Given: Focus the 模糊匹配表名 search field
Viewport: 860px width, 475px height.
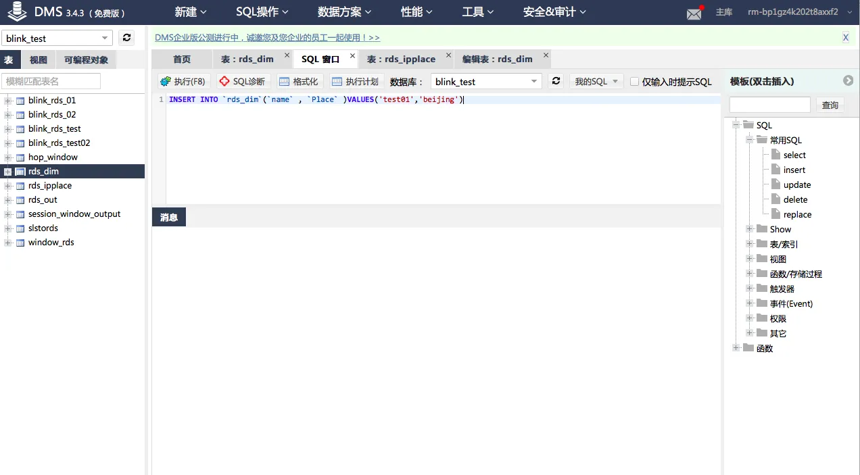Looking at the screenshot, I should (51, 81).
